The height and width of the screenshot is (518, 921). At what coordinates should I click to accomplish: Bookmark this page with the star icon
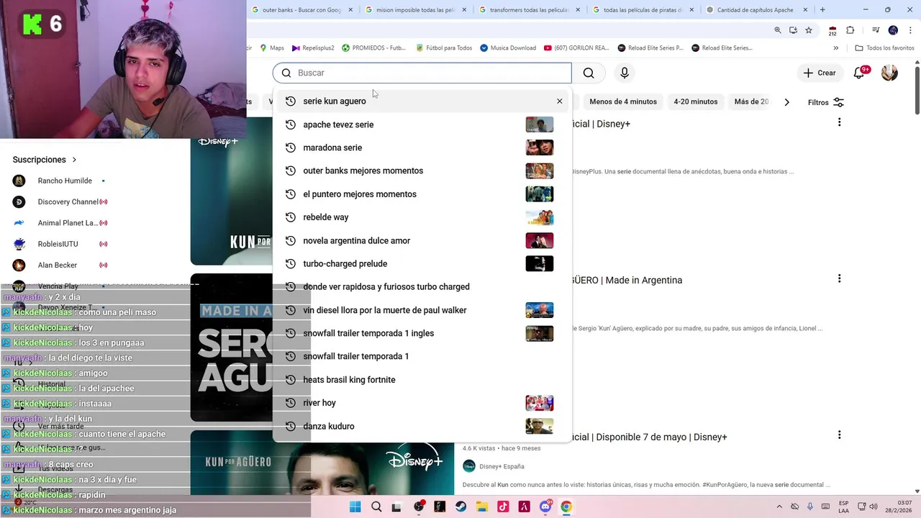click(809, 30)
